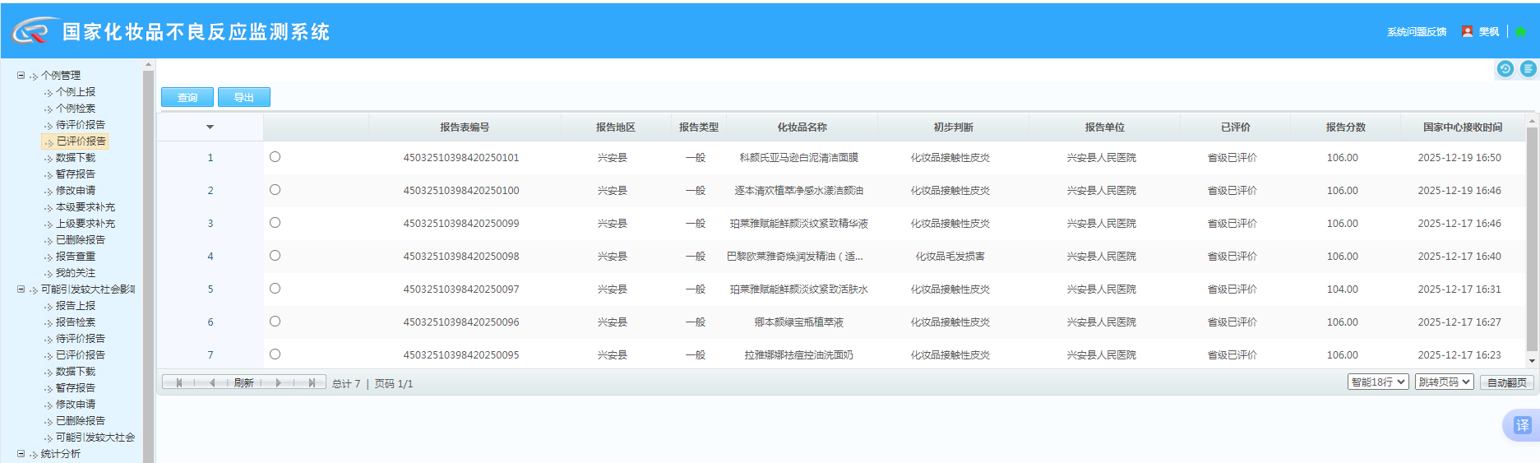
Task: Select radio button for report row 1
Action: pos(275,157)
